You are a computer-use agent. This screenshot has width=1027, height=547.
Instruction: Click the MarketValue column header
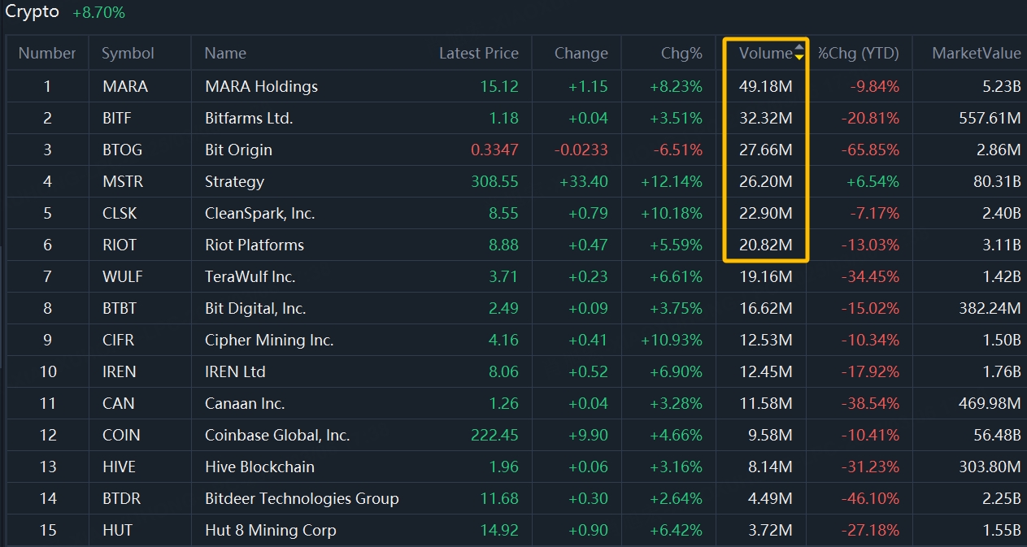click(x=977, y=53)
